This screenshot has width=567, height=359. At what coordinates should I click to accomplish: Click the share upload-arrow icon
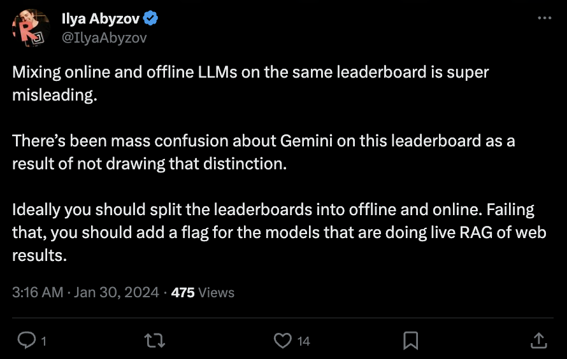pos(538,341)
